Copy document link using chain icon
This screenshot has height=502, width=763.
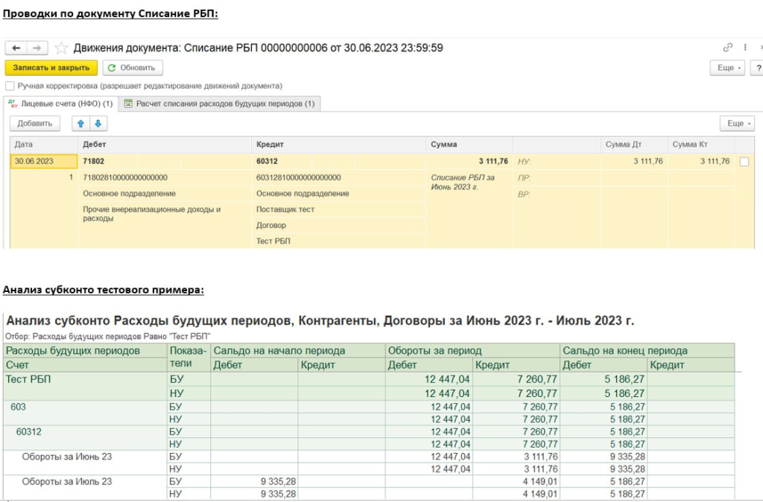[x=728, y=48]
